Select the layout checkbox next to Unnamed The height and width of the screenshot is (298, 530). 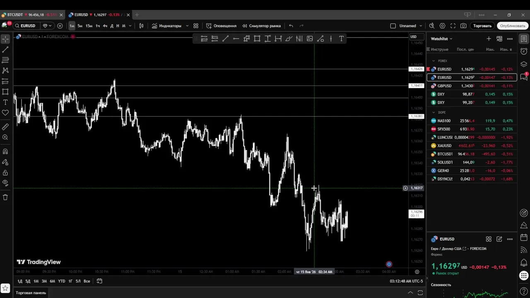[393, 26]
